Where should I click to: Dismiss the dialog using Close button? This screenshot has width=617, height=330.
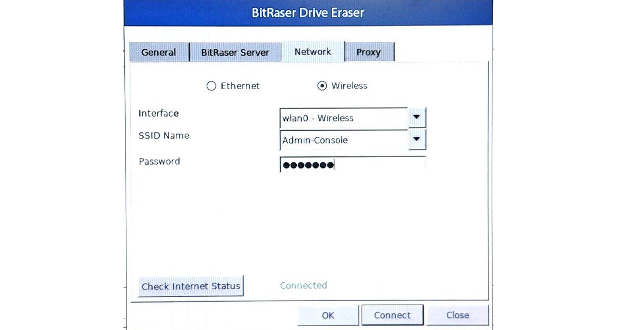point(457,315)
